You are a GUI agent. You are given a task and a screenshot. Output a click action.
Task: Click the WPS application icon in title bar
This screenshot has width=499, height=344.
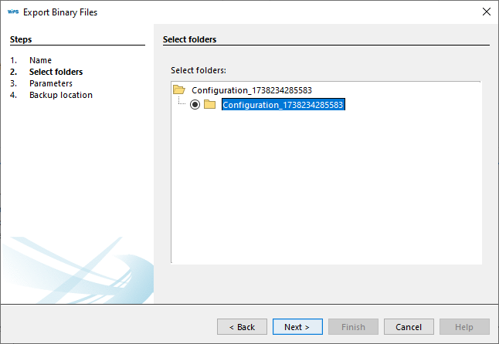(x=13, y=12)
